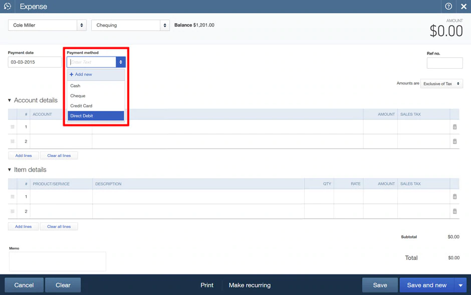Screen dimensions: 471x295
Task: Click into the Memo text box
Action: pos(58,261)
